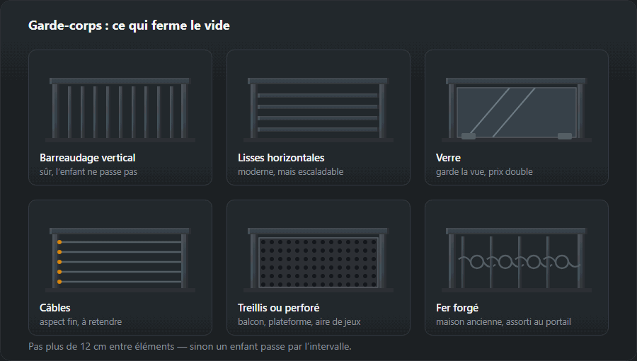Click the heading 'Garde-corps : ce qui ferme le vide'
This screenshot has height=361, width=637.
(129, 25)
